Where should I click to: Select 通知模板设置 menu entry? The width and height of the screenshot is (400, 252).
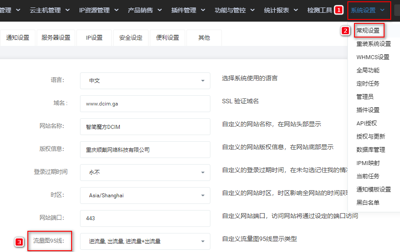[373, 190]
